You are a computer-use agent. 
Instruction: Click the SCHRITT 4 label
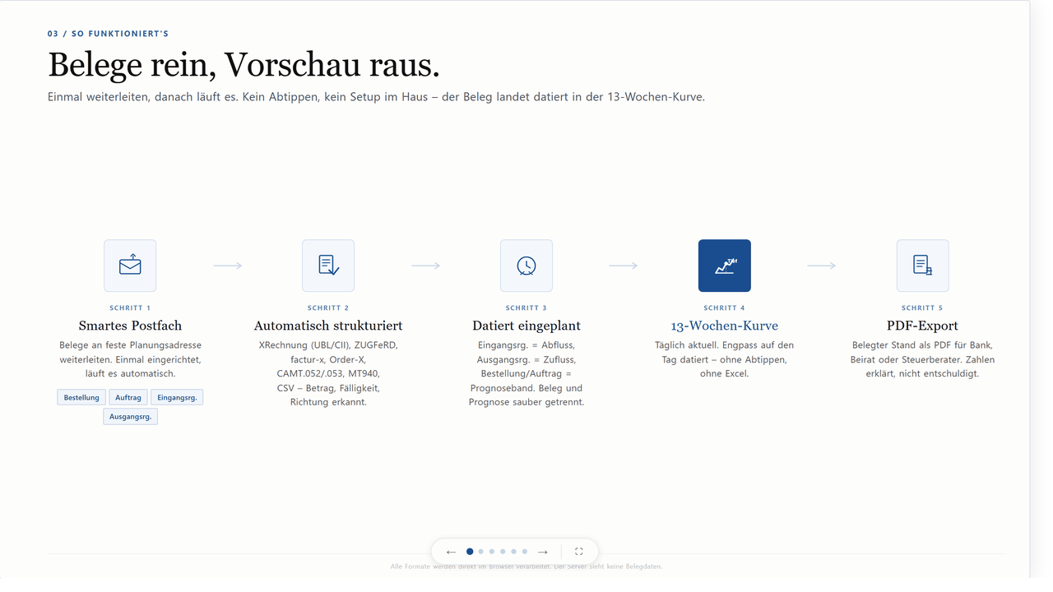(725, 308)
